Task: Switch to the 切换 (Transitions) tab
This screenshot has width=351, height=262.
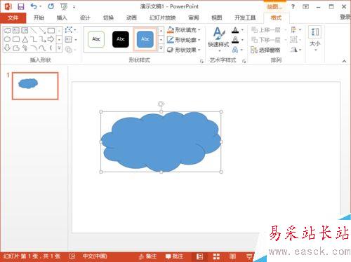Action: pos(108,18)
